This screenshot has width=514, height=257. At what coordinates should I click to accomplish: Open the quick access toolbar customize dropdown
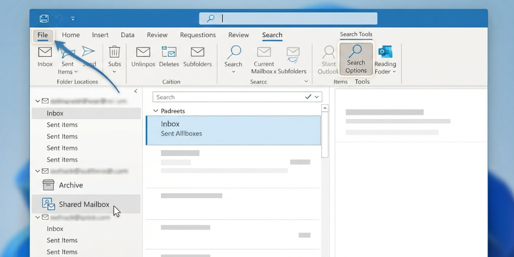pyautogui.click(x=73, y=18)
